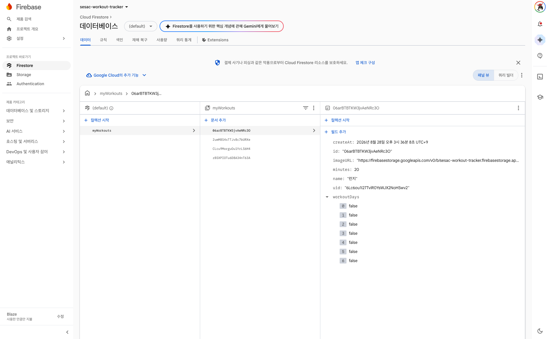The image size is (548, 339).
Task: Switch to the 규칙 tab
Action: [x=103, y=40]
